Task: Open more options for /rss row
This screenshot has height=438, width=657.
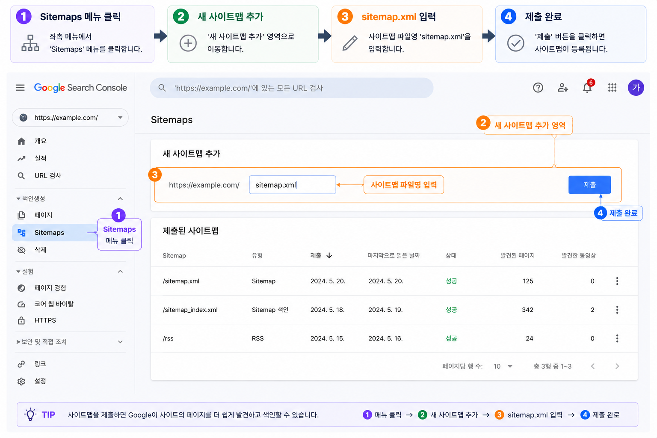Action: pyautogui.click(x=617, y=338)
